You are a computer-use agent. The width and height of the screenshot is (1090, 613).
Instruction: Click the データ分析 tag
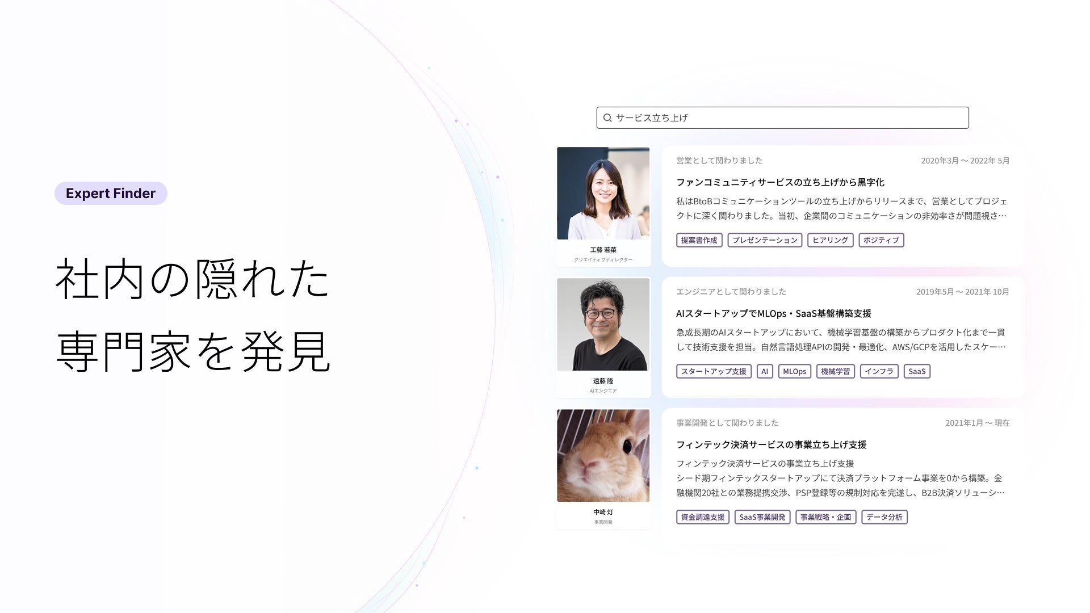[884, 517]
